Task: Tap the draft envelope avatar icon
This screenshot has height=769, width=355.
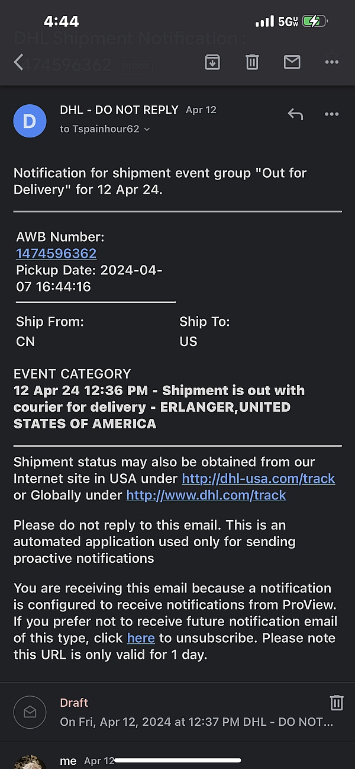Action: 30,712
